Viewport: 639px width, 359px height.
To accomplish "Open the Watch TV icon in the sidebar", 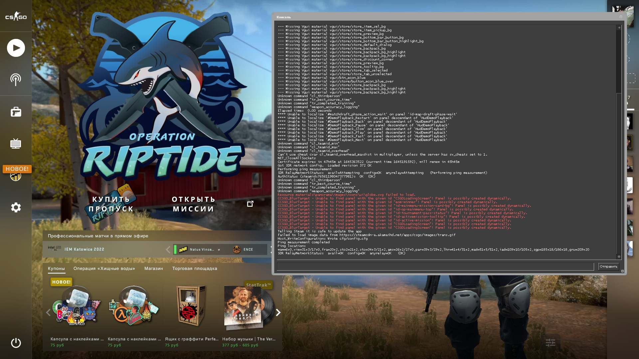I will [x=16, y=144].
